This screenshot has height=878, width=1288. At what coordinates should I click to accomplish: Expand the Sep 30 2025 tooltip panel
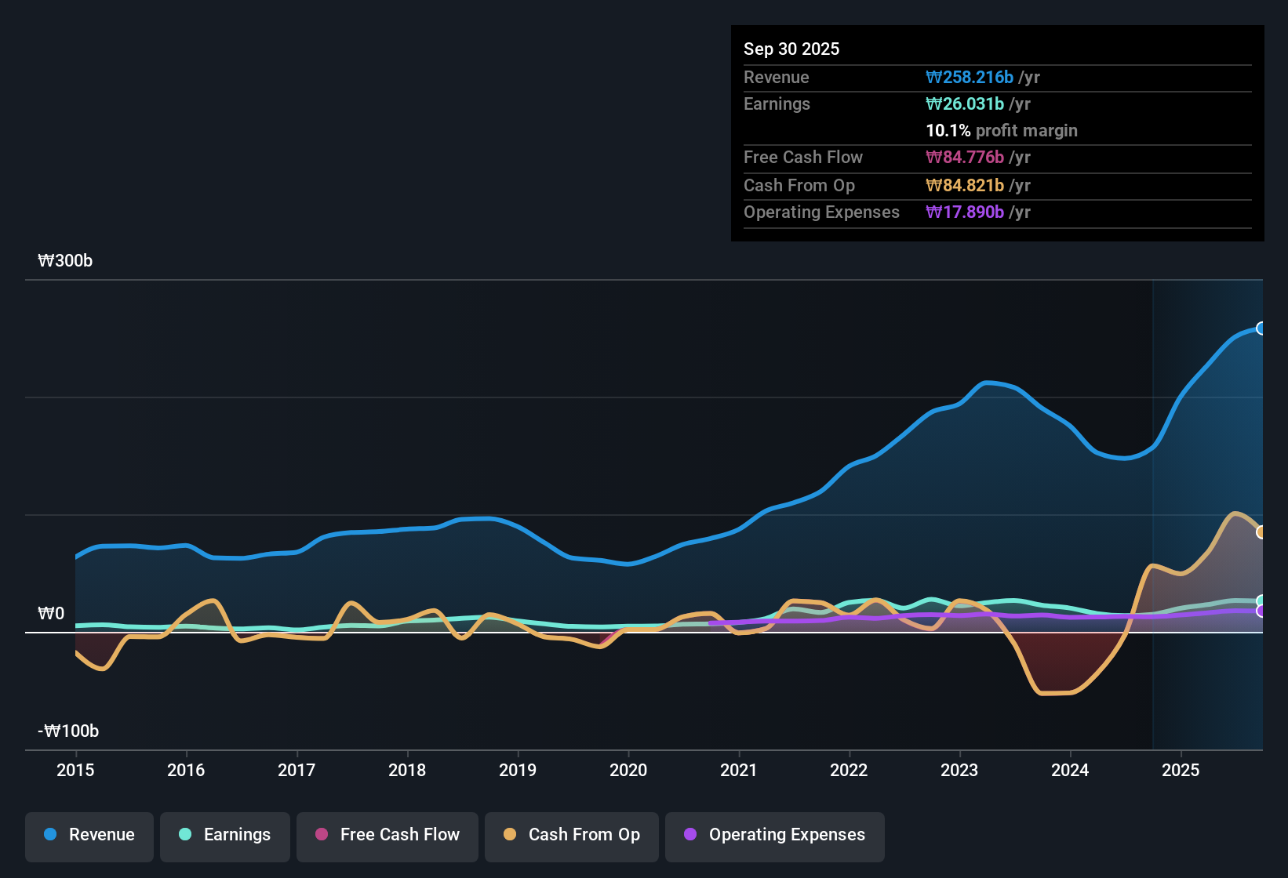tap(791, 49)
